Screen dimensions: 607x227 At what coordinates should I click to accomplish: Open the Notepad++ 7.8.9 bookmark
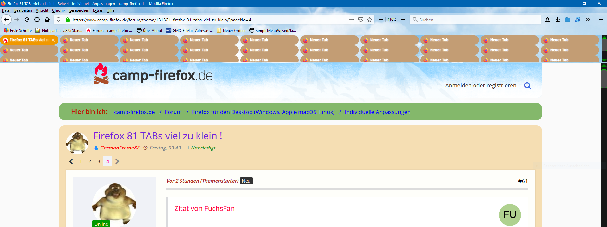click(59, 31)
